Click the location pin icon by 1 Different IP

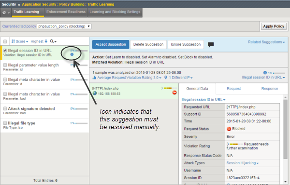click(x=166, y=78)
